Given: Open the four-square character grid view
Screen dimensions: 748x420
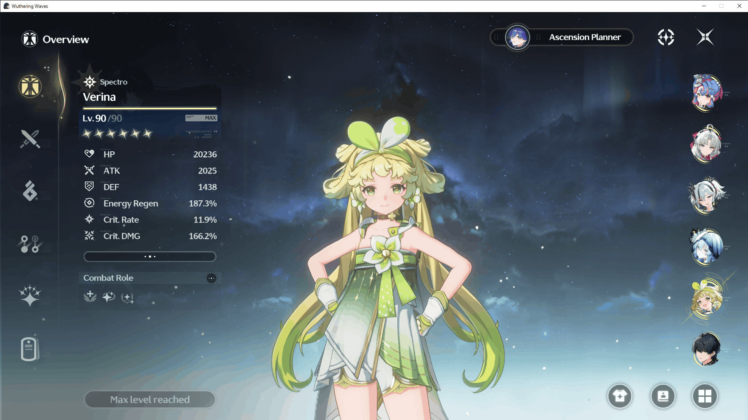Looking at the screenshot, I should point(705,396).
